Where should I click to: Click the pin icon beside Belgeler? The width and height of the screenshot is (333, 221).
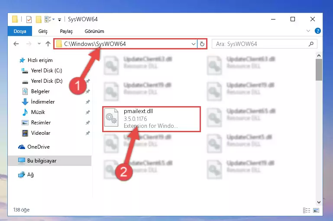coord(88,91)
